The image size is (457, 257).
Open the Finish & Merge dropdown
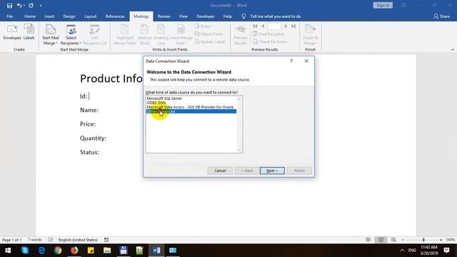tap(310, 35)
